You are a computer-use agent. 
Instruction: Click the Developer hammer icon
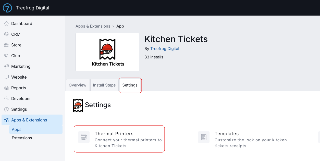click(6, 98)
